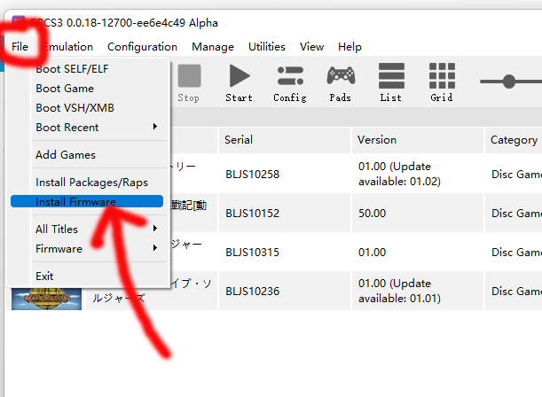Select serial BLJS10258 cell
The image size is (542, 397).
(285, 174)
